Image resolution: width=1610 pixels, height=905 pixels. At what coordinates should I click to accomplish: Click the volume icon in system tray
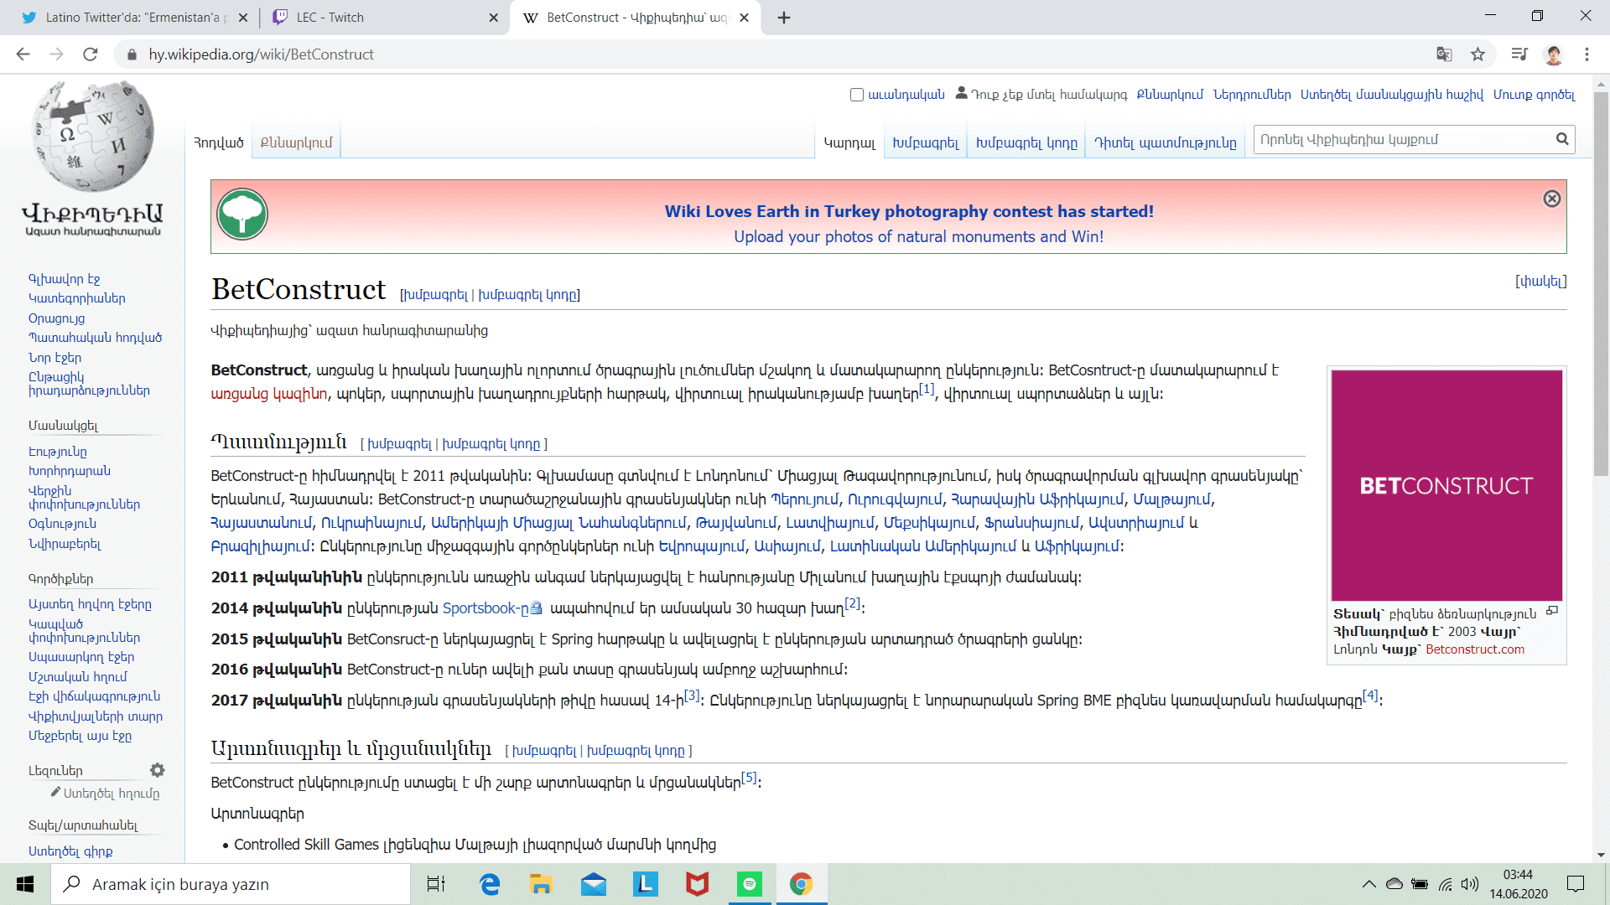click(x=1470, y=884)
